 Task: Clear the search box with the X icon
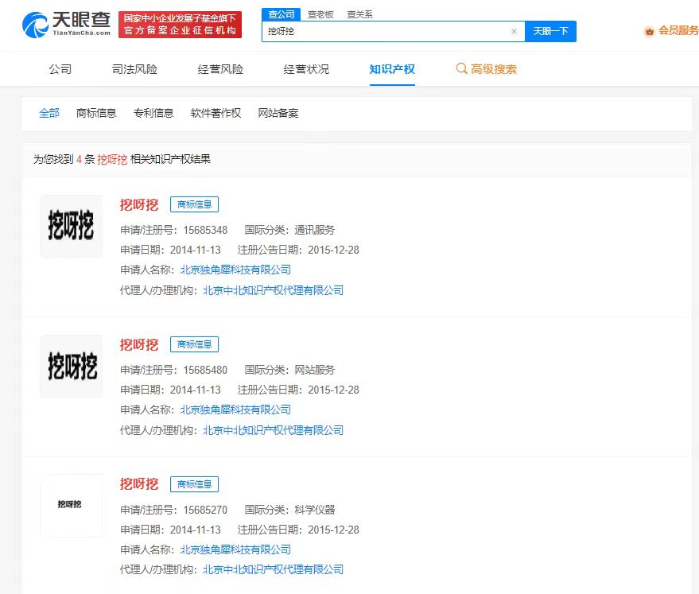pyautogui.click(x=514, y=31)
